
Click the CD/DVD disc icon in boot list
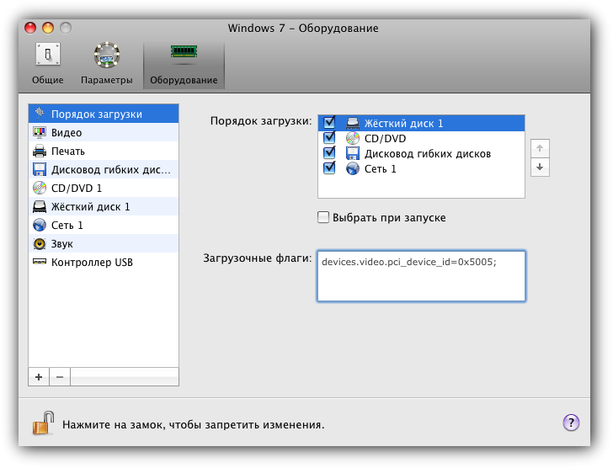point(353,138)
